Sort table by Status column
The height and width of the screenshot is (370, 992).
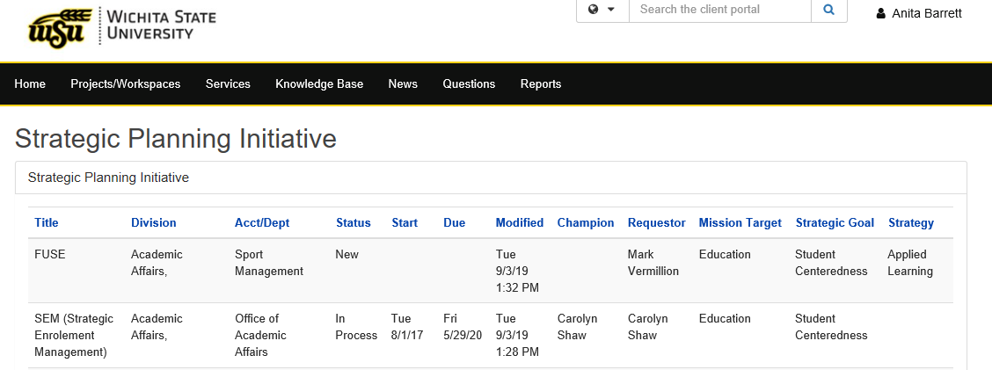pos(353,222)
